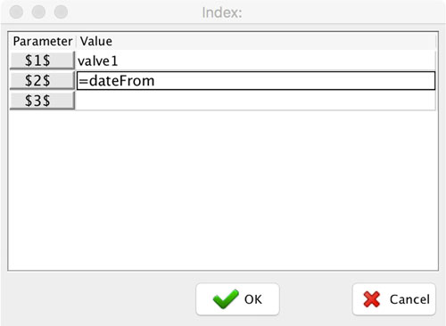
Task: Select the $1$ parameter row button
Action: (x=42, y=61)
